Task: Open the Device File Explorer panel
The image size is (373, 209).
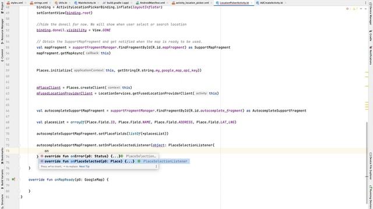Action: click(x=371, y=167)
